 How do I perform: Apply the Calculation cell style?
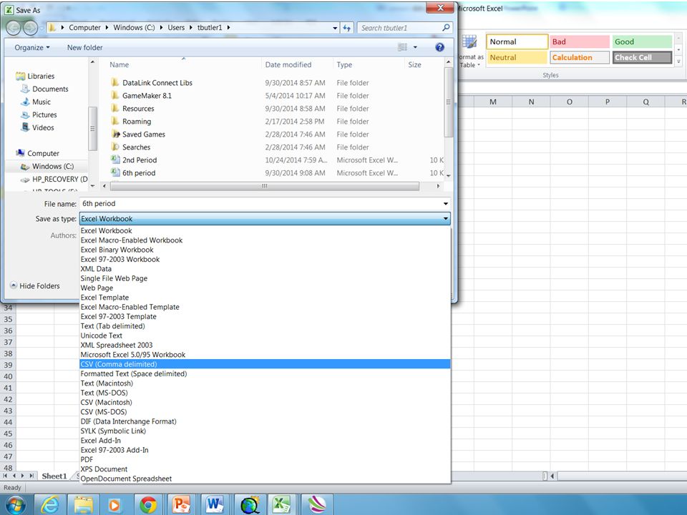[x=579, y=57]
